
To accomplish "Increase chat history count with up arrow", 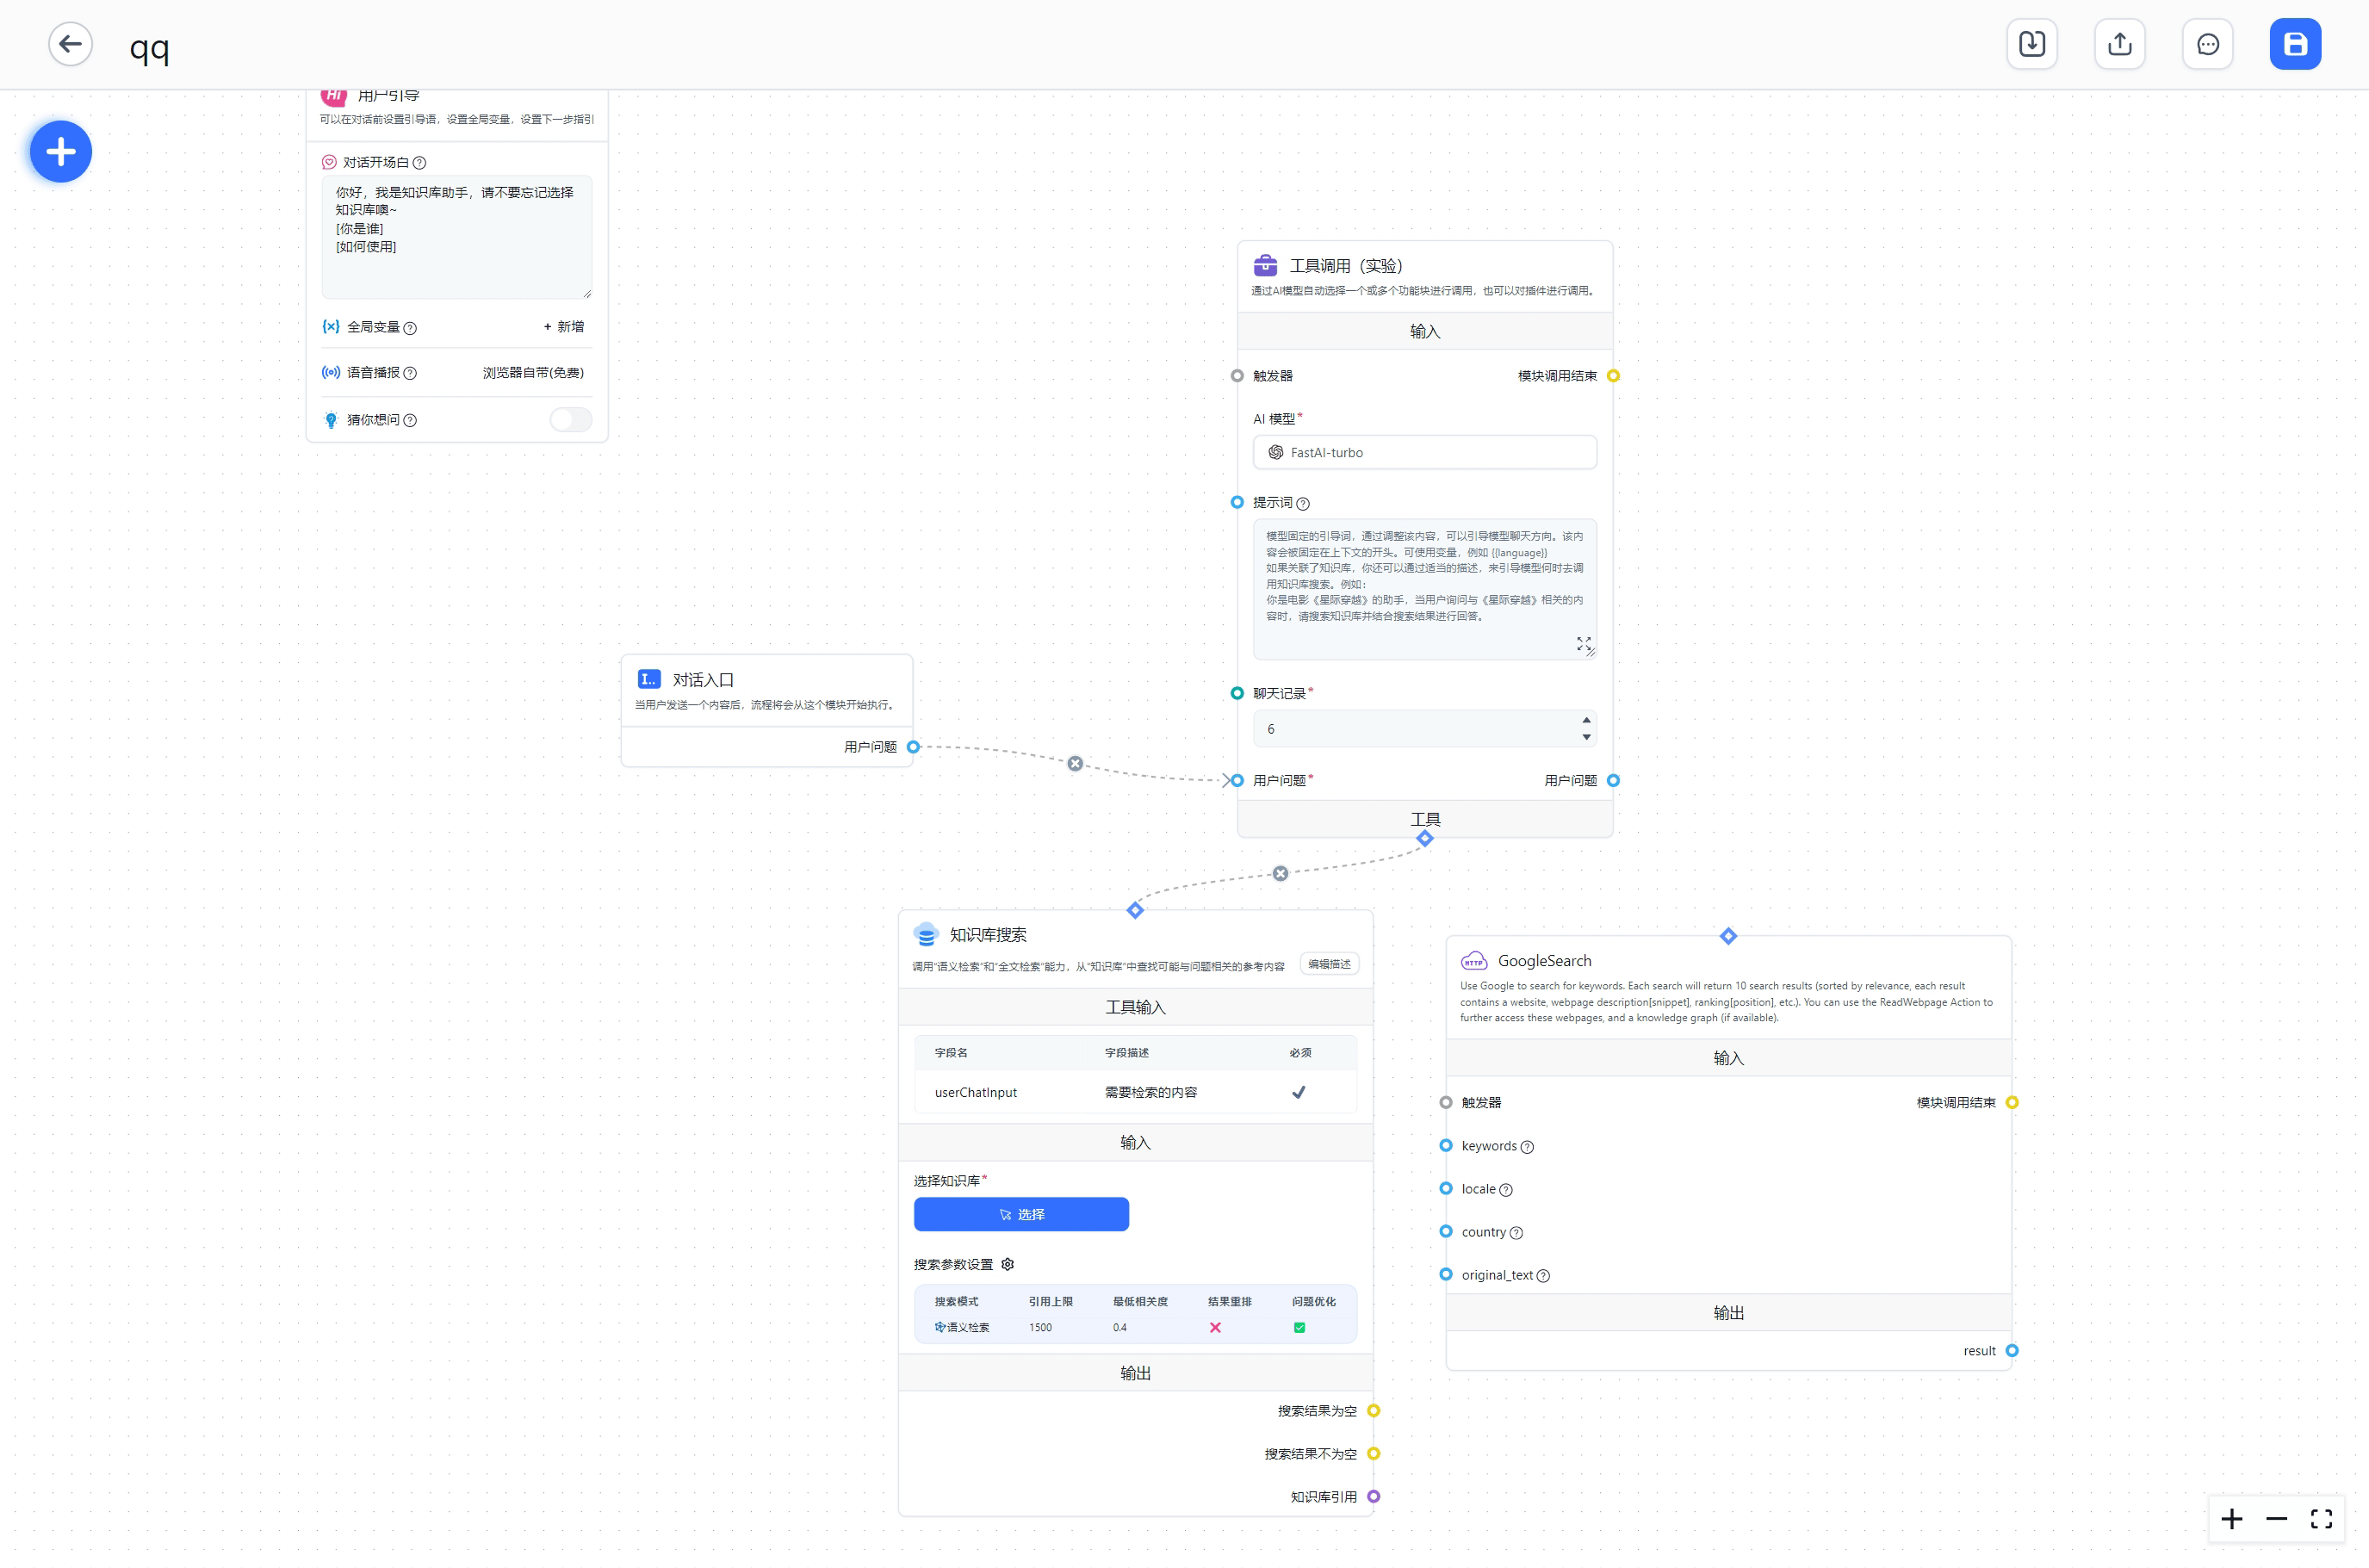I will pos(1586,720).
